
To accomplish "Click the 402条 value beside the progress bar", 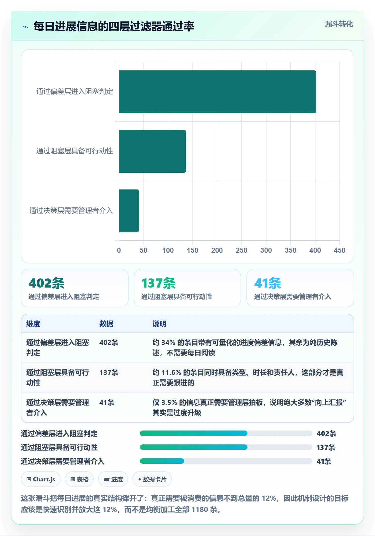I will pos(326,433).
